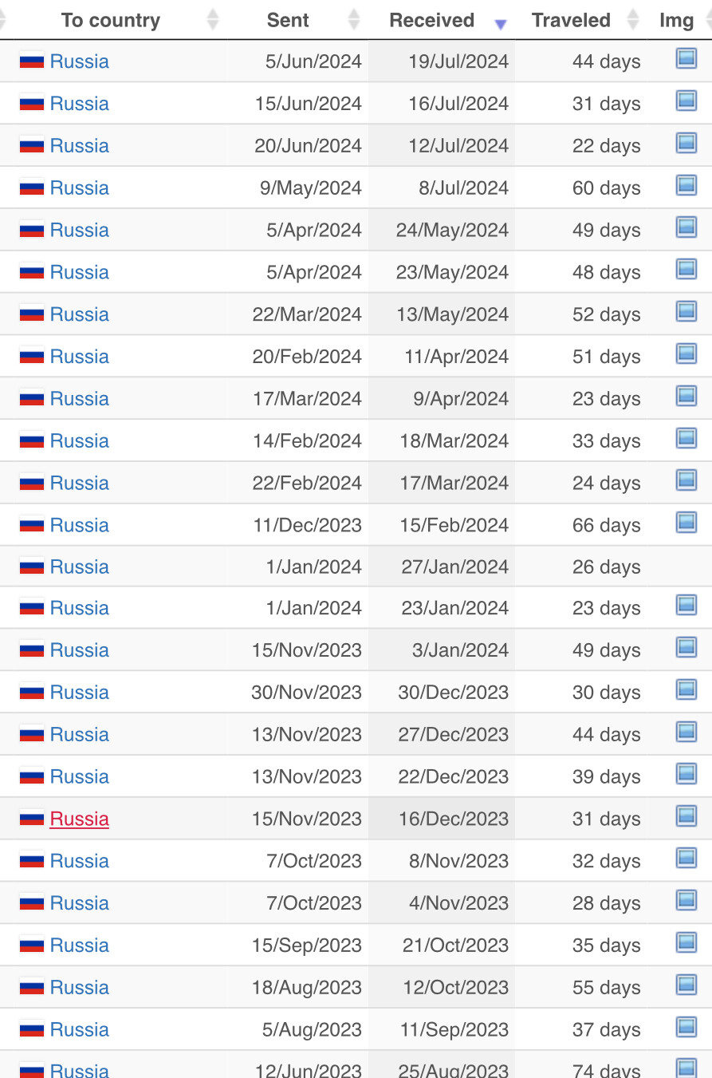Screen dimensions: 712x1078
Task: Sort table by Sent date column
Action: [288, 21]
